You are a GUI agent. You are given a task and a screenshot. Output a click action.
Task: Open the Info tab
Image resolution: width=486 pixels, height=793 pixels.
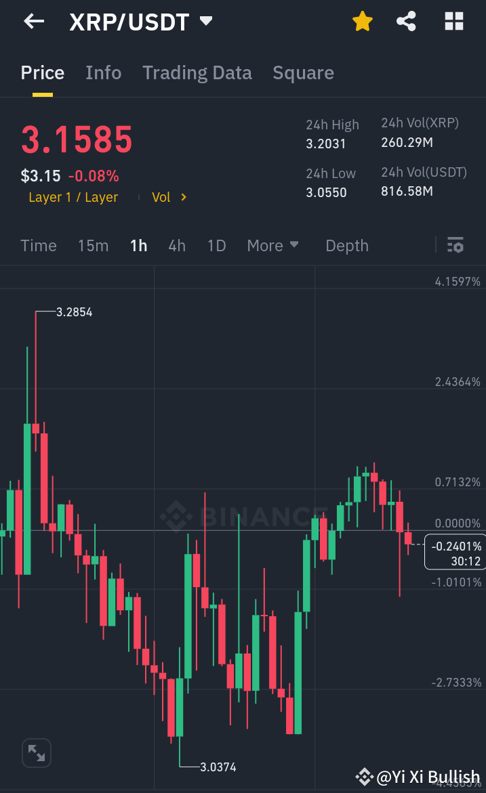coord(103,72)
